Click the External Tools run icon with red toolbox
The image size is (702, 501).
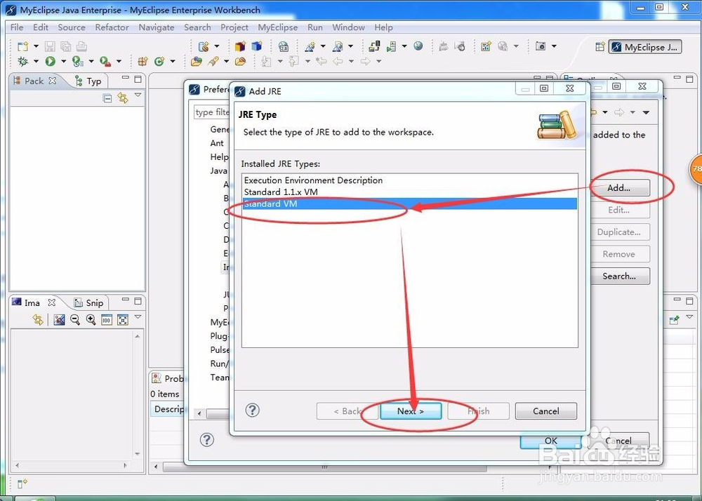click(x=105, y=61)
